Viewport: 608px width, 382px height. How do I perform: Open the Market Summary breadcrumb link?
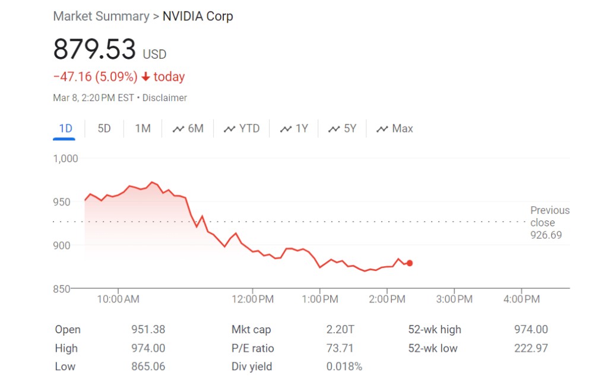(x=101, y=16)
